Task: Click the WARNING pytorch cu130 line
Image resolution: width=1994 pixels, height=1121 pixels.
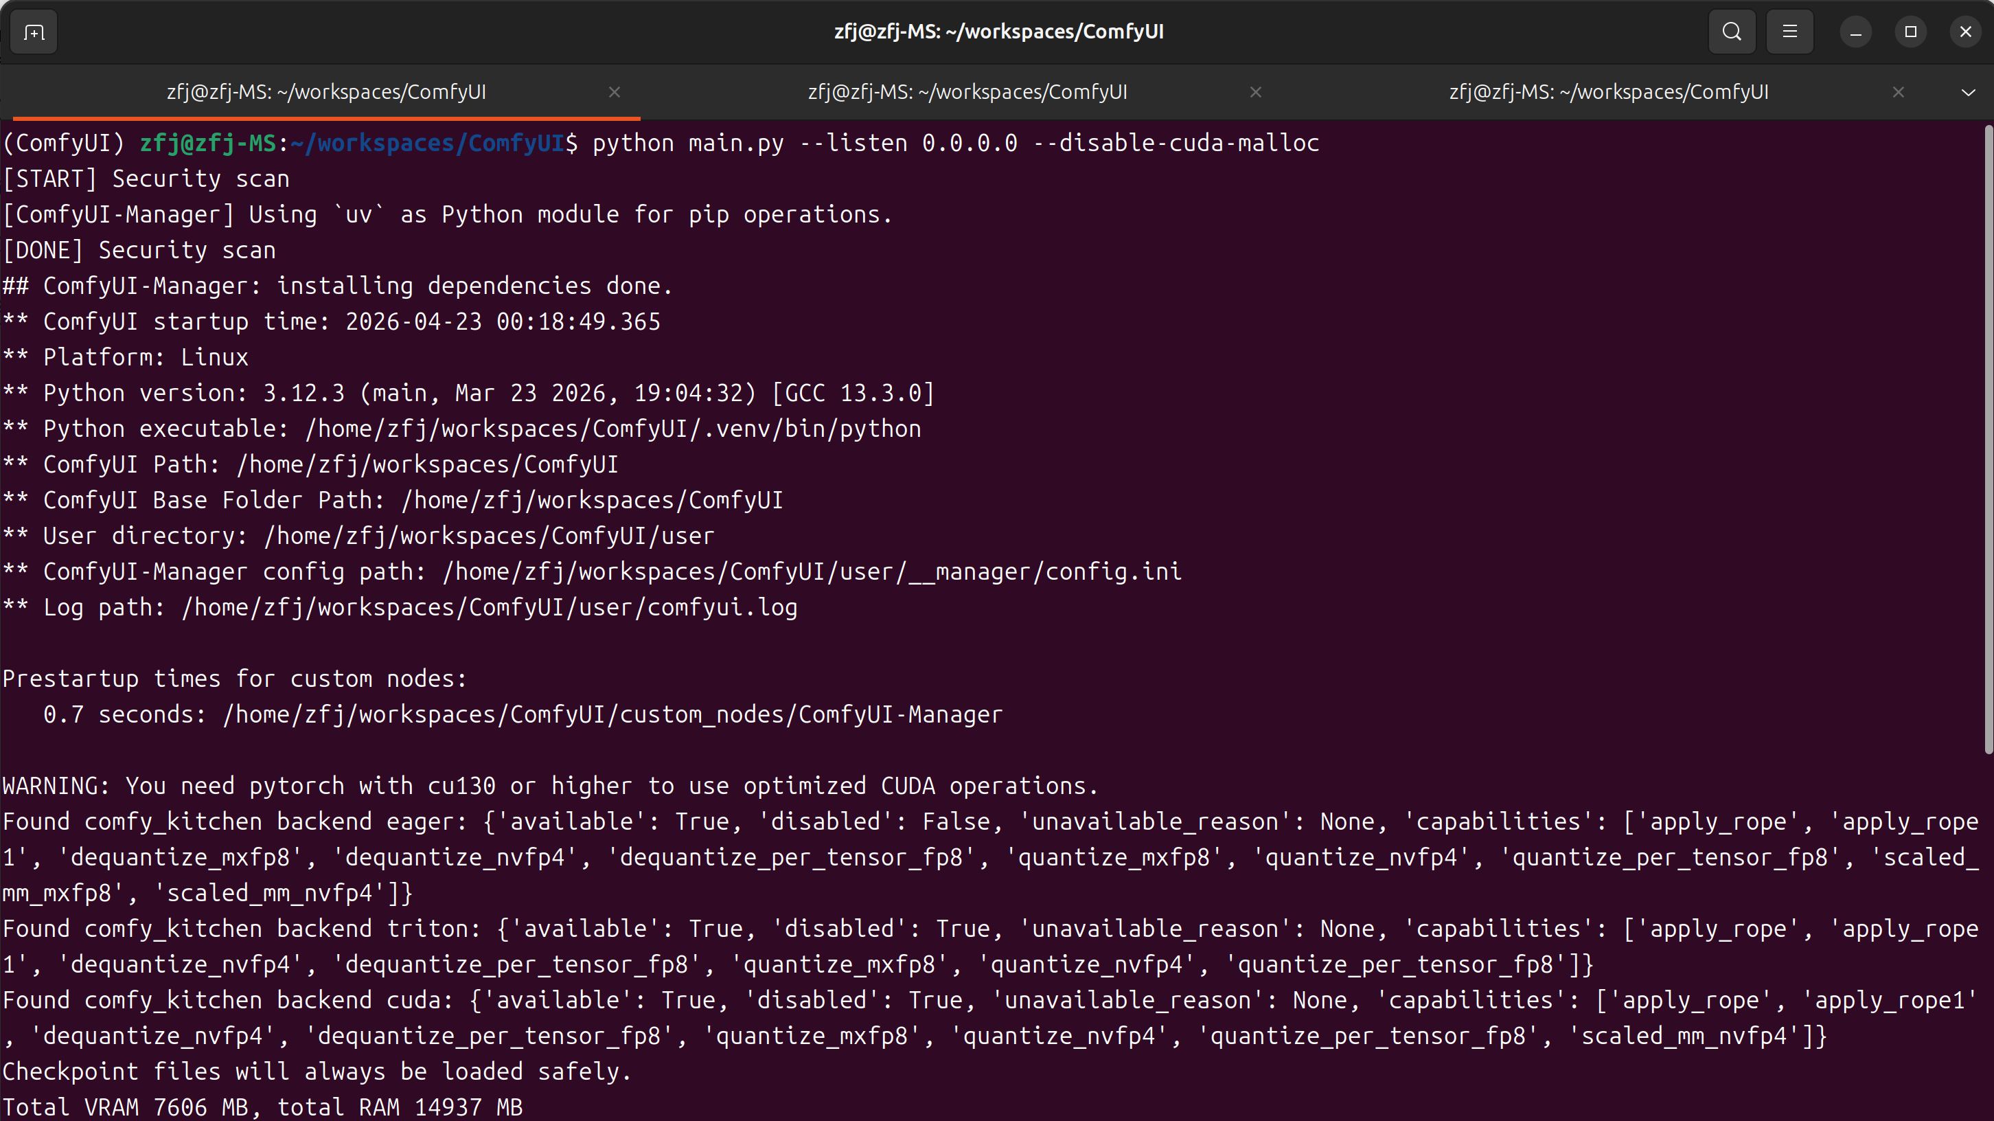Action: (x=549, y=786)
